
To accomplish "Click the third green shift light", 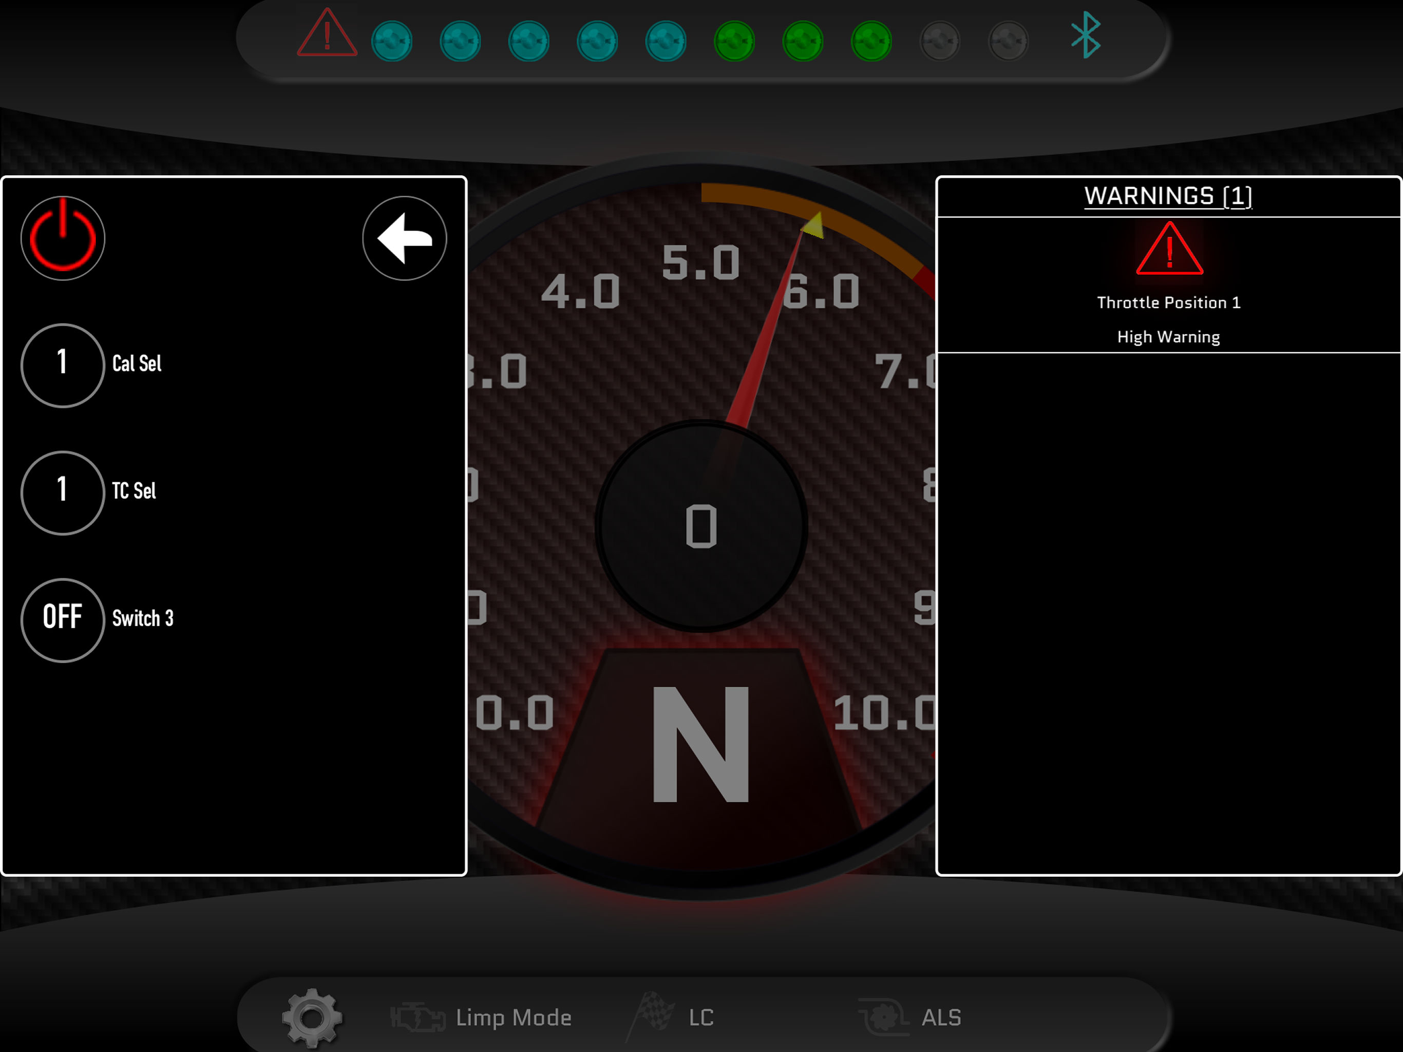I will point(871,41).
